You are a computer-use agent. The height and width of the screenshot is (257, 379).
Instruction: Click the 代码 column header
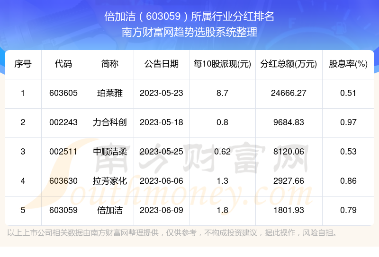[x=63, y=64]
